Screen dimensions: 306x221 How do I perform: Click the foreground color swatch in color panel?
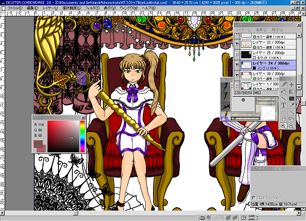point(38,144)
